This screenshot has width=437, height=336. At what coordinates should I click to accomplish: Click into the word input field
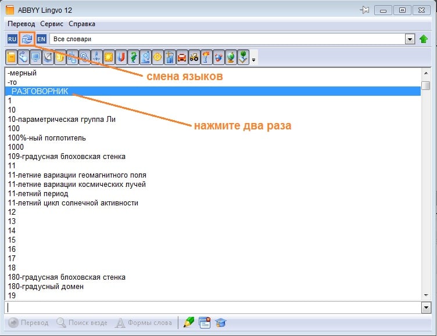[x=213, y=308]
